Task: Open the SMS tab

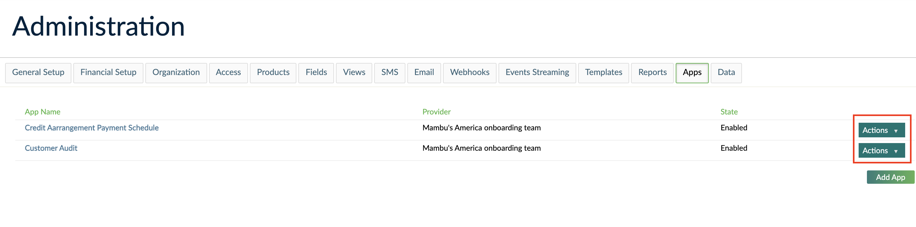Action: coord(390,73)
